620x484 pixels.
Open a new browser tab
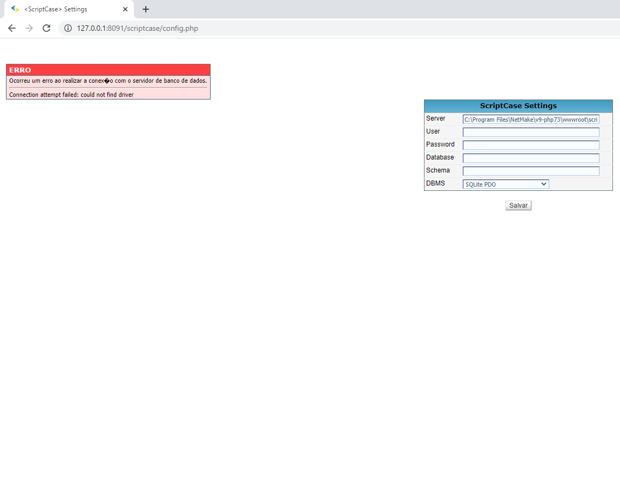pyautogui.click(x=145, y=9)
